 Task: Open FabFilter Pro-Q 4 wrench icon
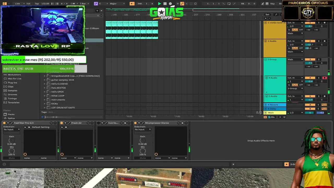point(11,123)
